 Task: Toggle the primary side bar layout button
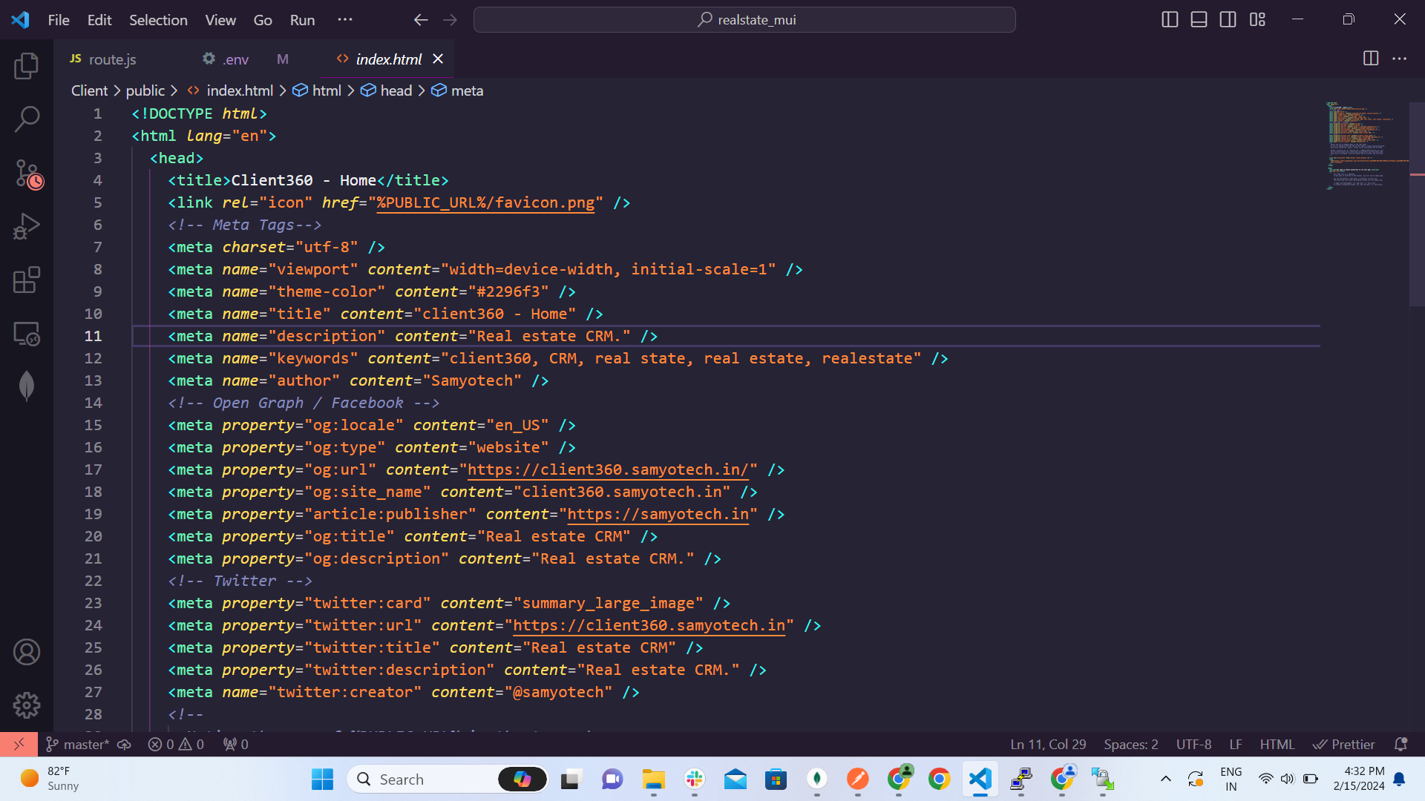(x=1170, y=20)
